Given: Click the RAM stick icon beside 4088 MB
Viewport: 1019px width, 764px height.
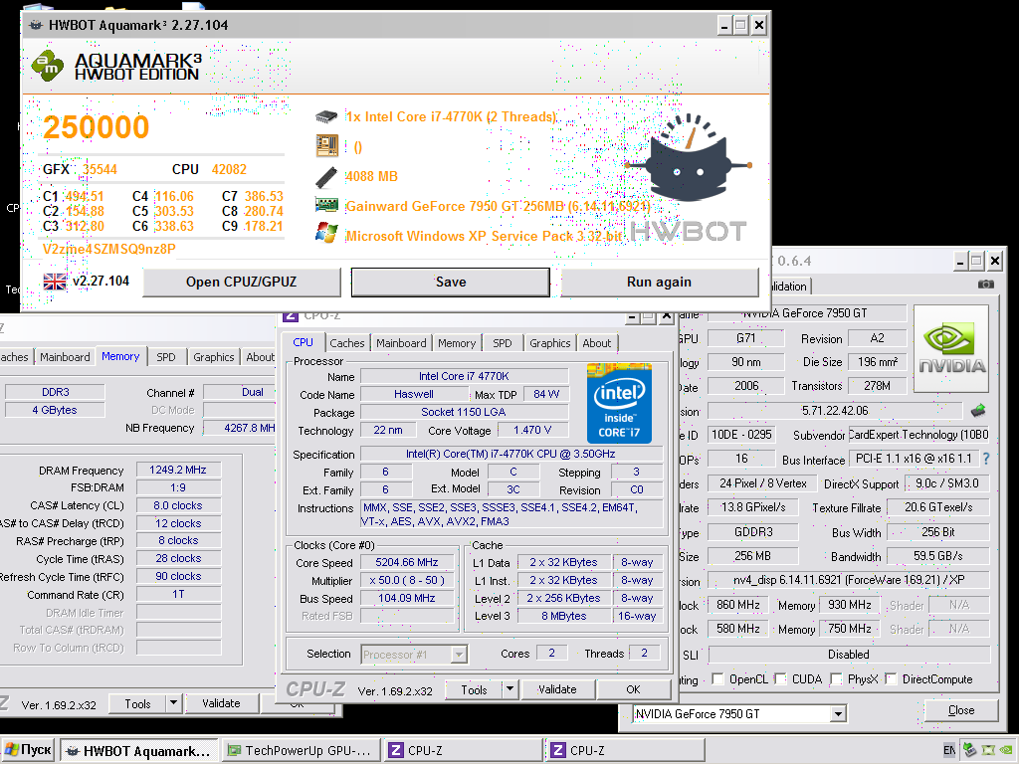Looking at the screenshot, I should tap(326, 176).
